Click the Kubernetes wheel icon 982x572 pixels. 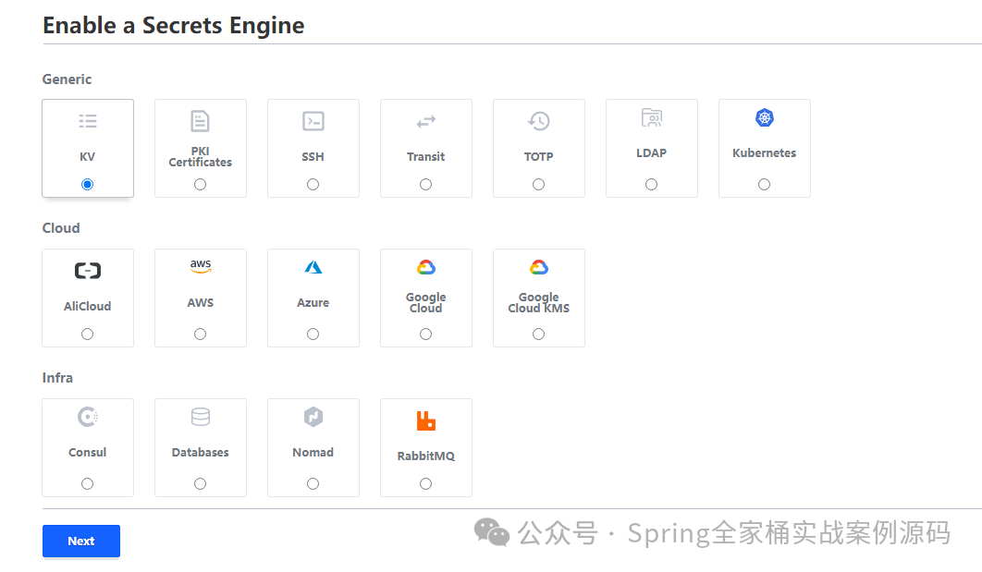pyautogui.click(x=764, y=117)
